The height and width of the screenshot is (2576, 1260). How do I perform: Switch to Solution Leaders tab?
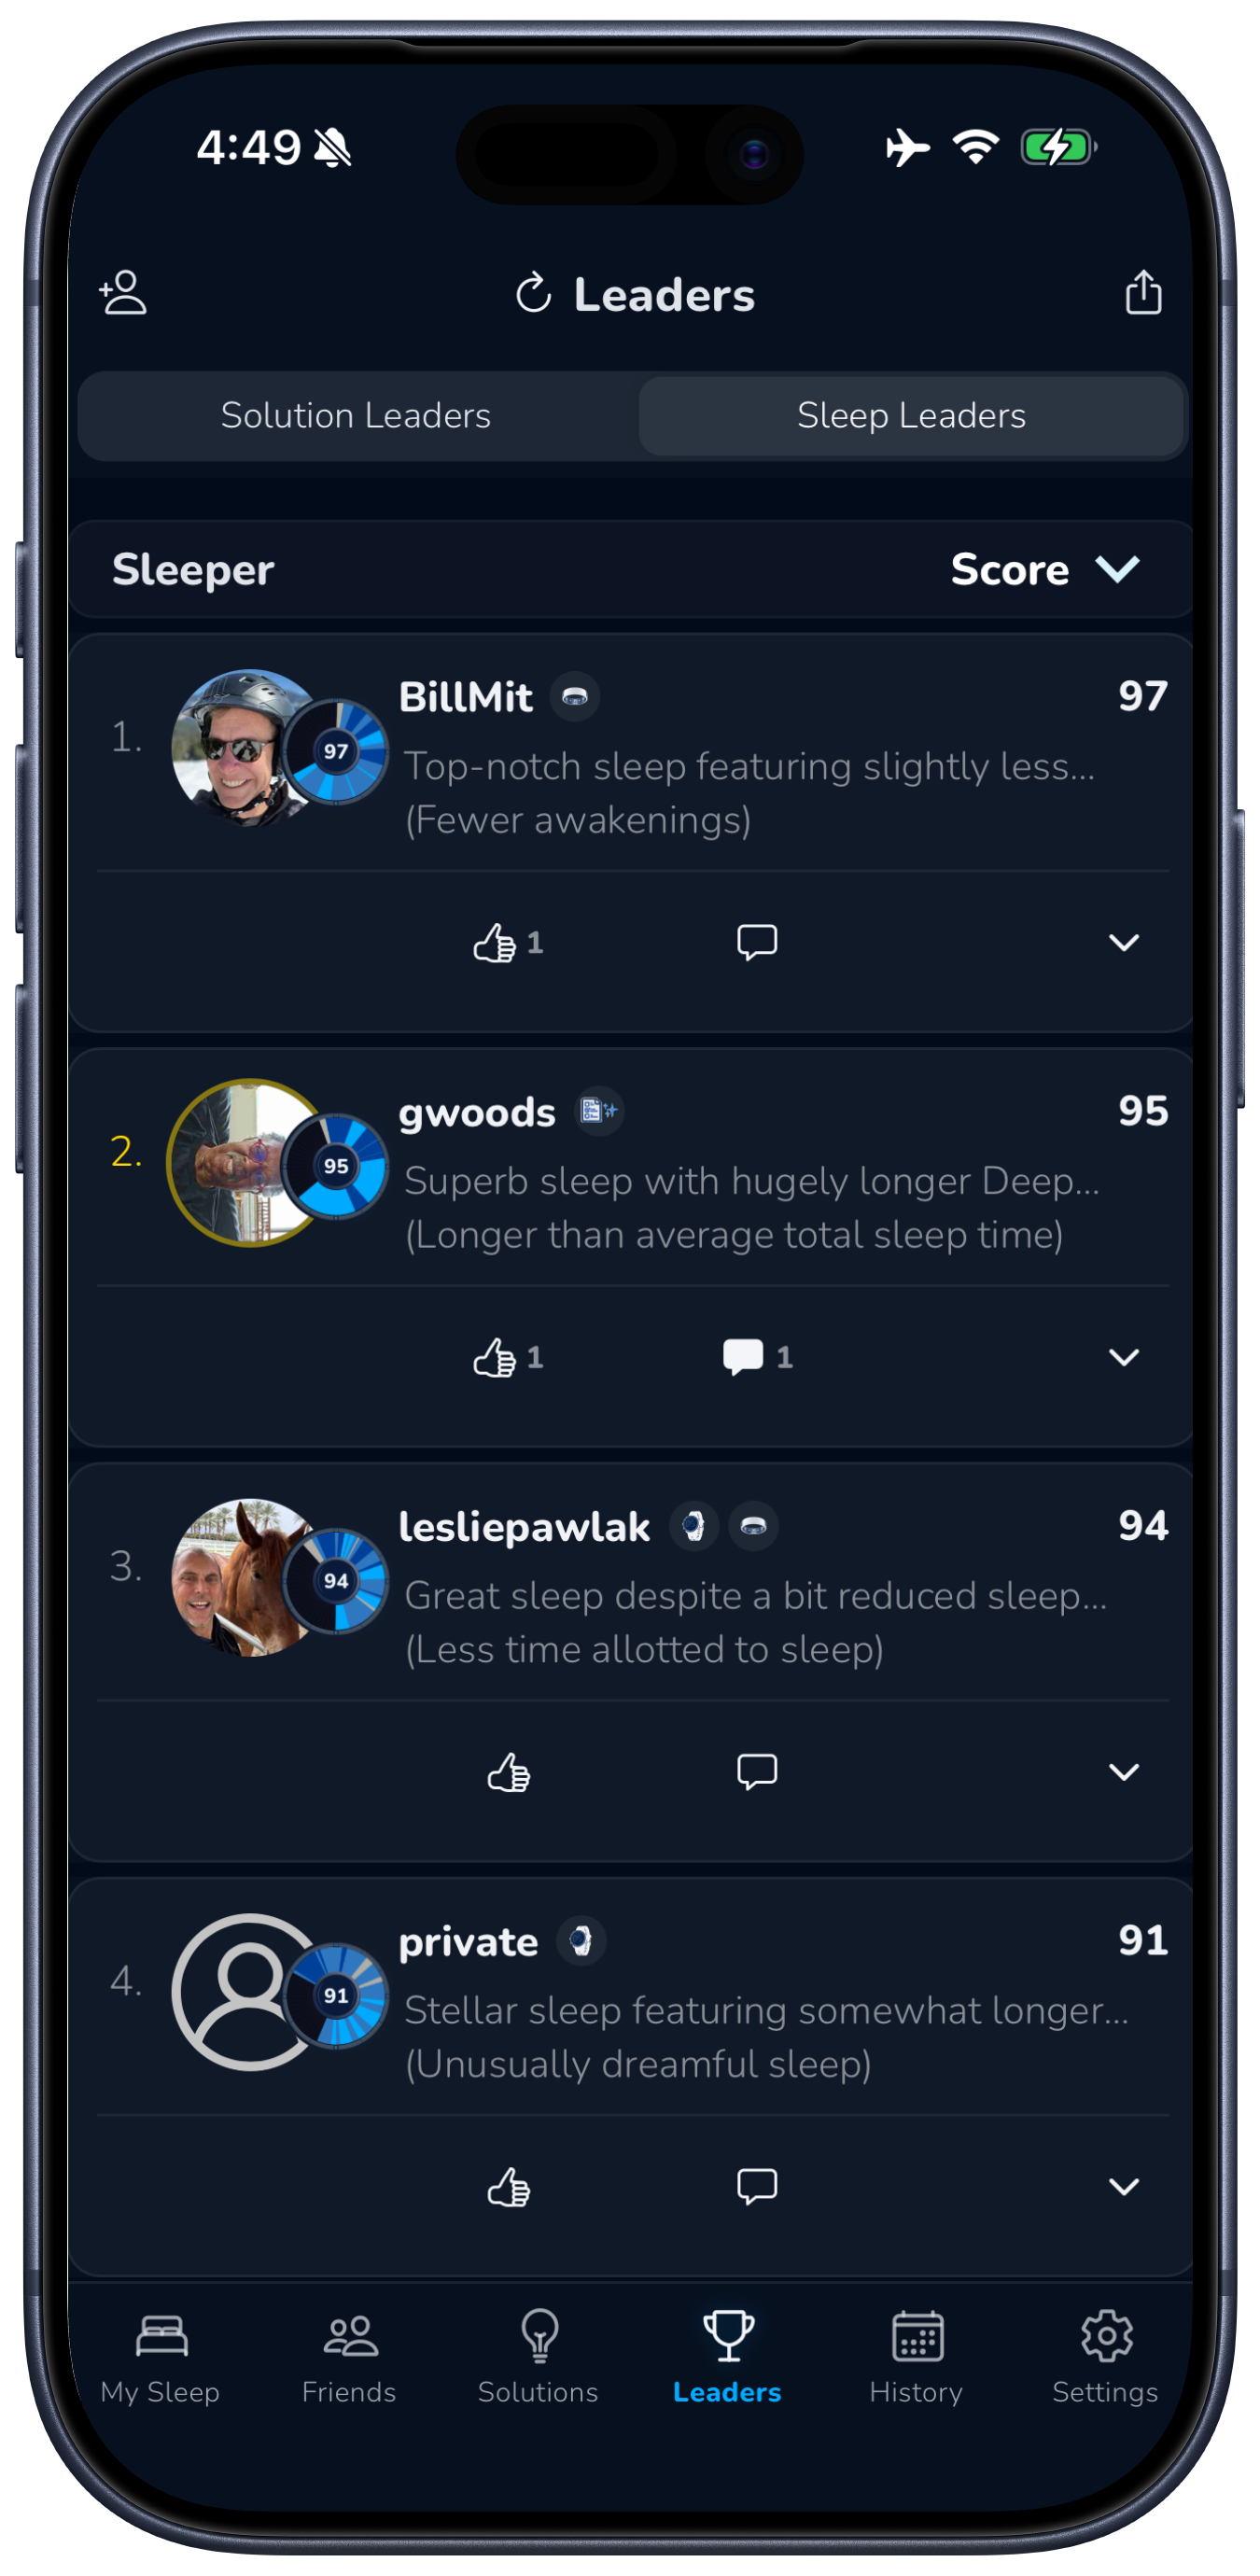[x=356, y=415]
